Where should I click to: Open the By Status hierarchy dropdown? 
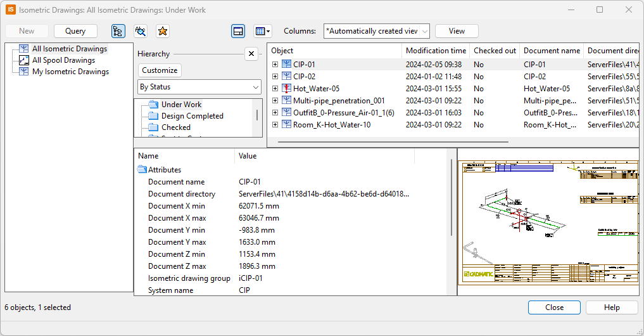199,87
